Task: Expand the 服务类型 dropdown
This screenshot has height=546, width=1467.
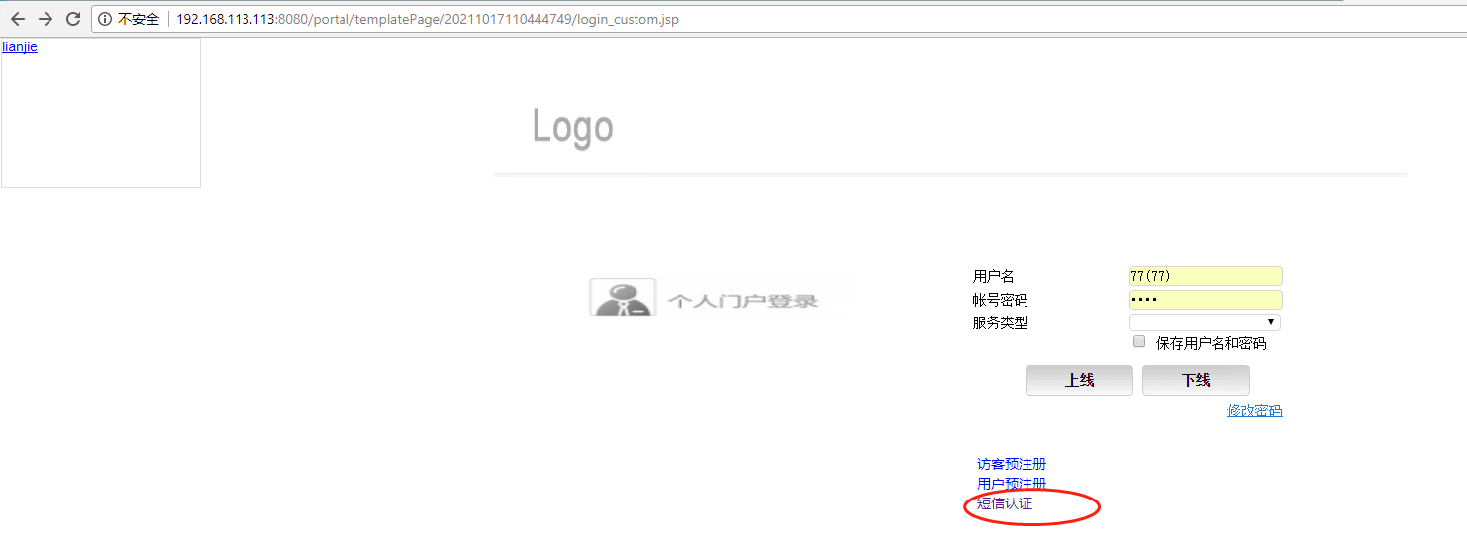Action: [x=1205, y=322]
